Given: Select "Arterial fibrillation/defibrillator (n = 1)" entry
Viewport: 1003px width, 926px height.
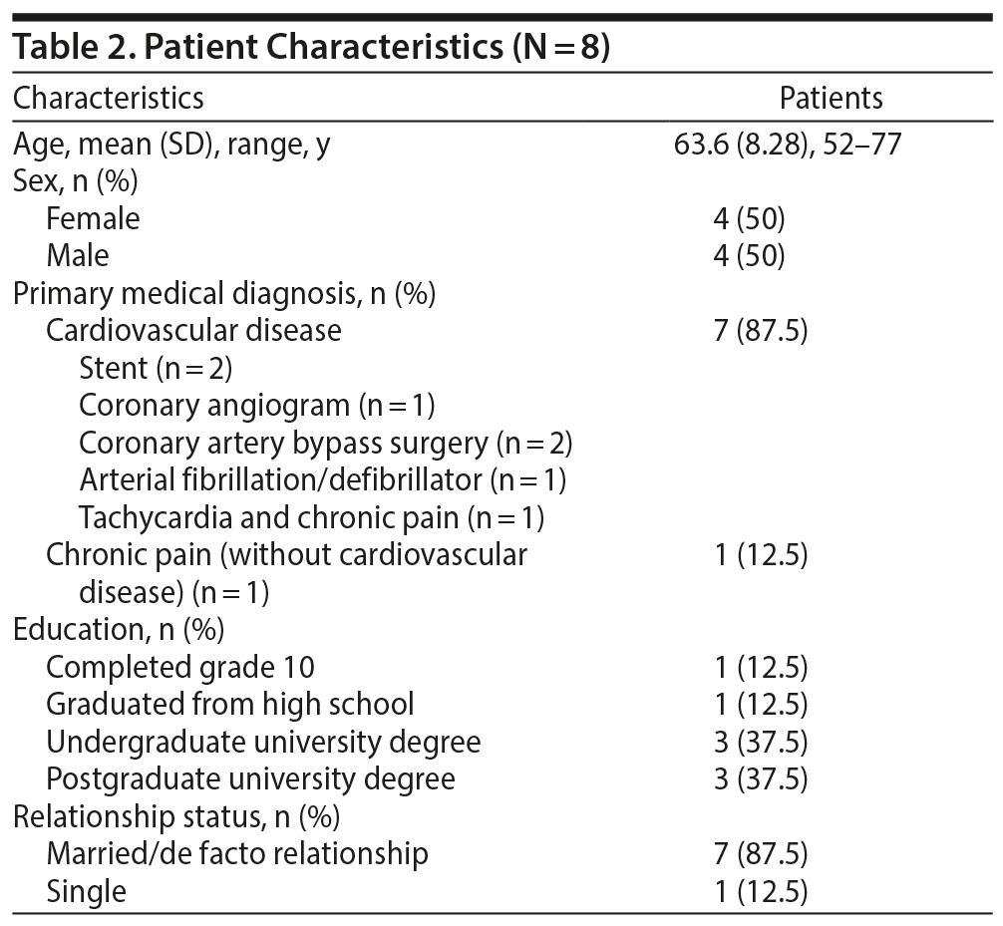Looking at the screenshot, I should coord(322,479).
